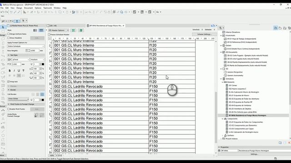
Task: Collapse the Schedules tree node
Action: point(221,79)
